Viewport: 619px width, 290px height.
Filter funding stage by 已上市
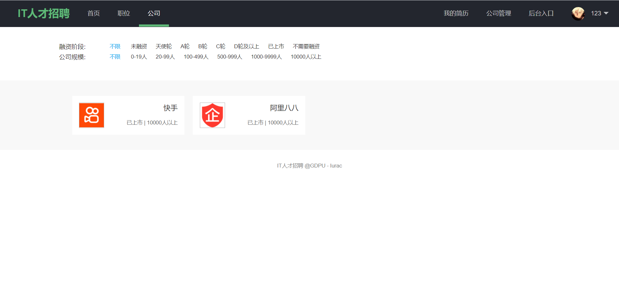coord(276,46)
